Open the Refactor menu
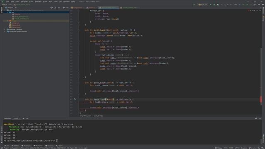Image resolution: width=265 pixels, height=149 pixels. tap(38, 2)
